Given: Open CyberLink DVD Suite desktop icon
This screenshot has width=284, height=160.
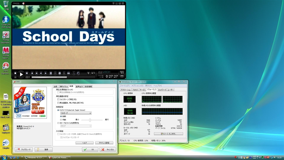Looking at the screenshot, I should click(x=6, y=22).
